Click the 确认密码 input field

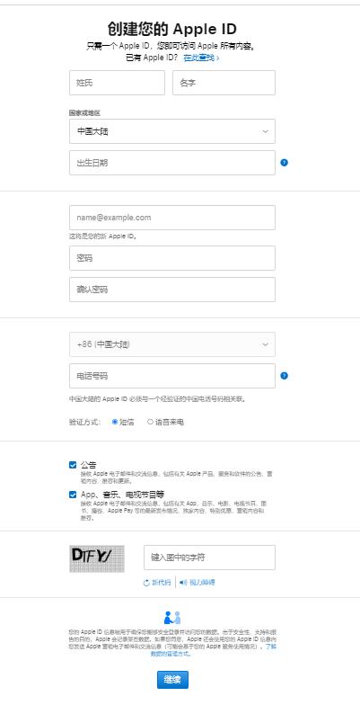pos(172,290)
